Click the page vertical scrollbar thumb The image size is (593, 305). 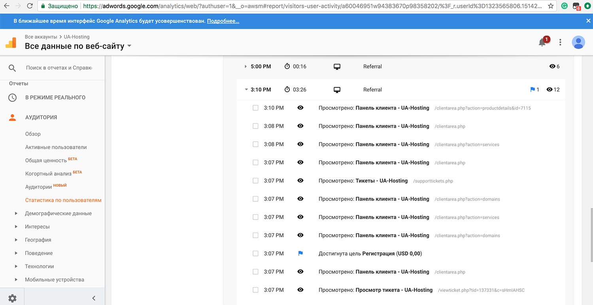pyautogui.click(x=591, y=235)
